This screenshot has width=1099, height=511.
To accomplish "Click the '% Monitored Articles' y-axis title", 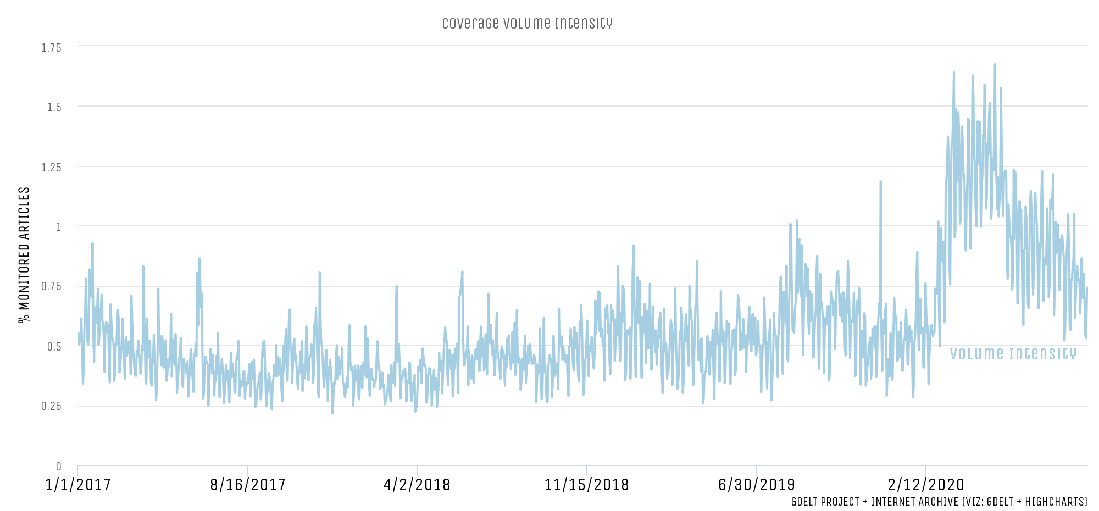I will (24, 255).
